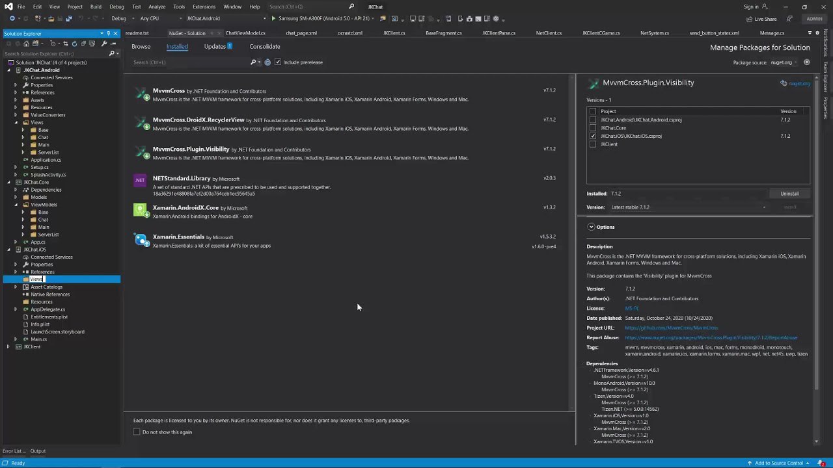
Task: Click the package search input field
Action: tap(191, 62)
